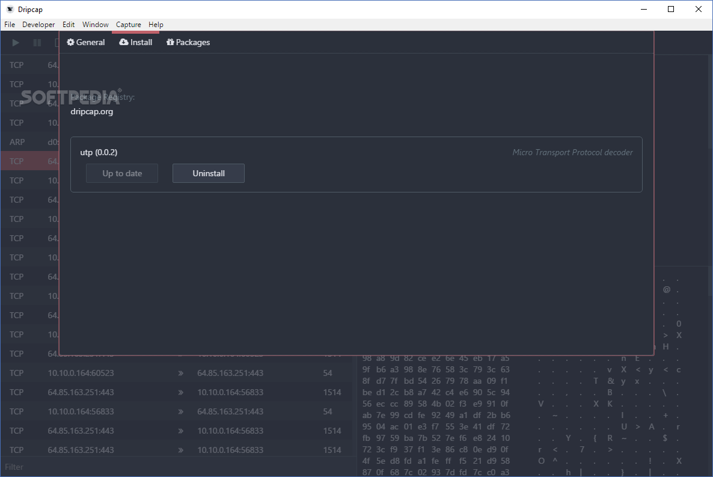Click the utp (0.0.2) package name
Screen dimensions: 713x477
[x=99, y=152]
